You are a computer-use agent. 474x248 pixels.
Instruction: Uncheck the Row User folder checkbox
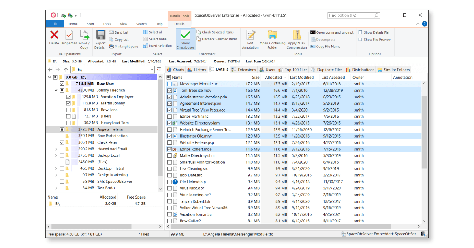pyautogui.click(x=62, y=84)
